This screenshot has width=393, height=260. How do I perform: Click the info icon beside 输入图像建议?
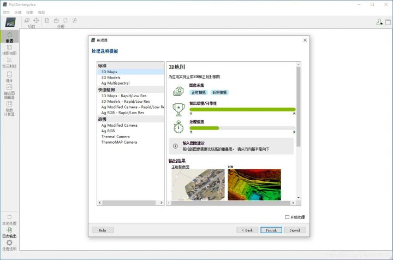click(175, 146)
